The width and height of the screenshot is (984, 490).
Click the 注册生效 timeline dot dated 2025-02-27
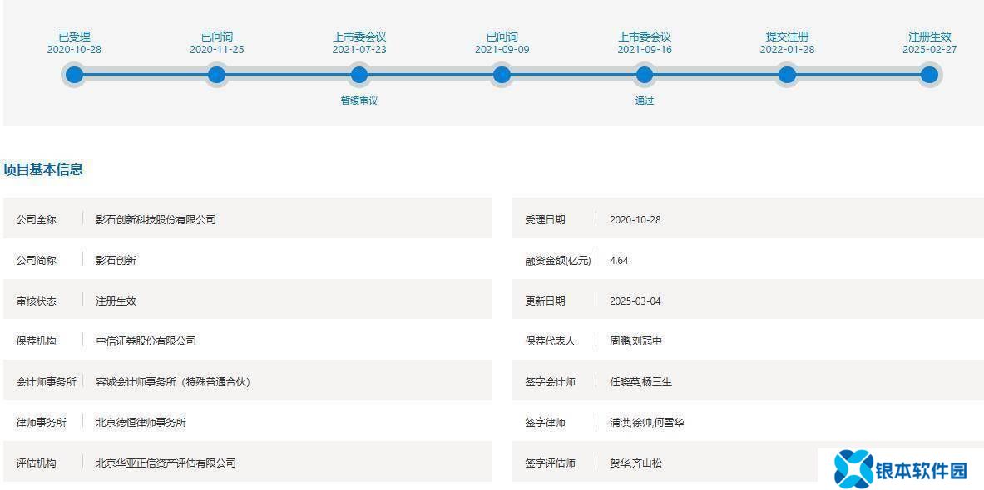tap(929, 75)
